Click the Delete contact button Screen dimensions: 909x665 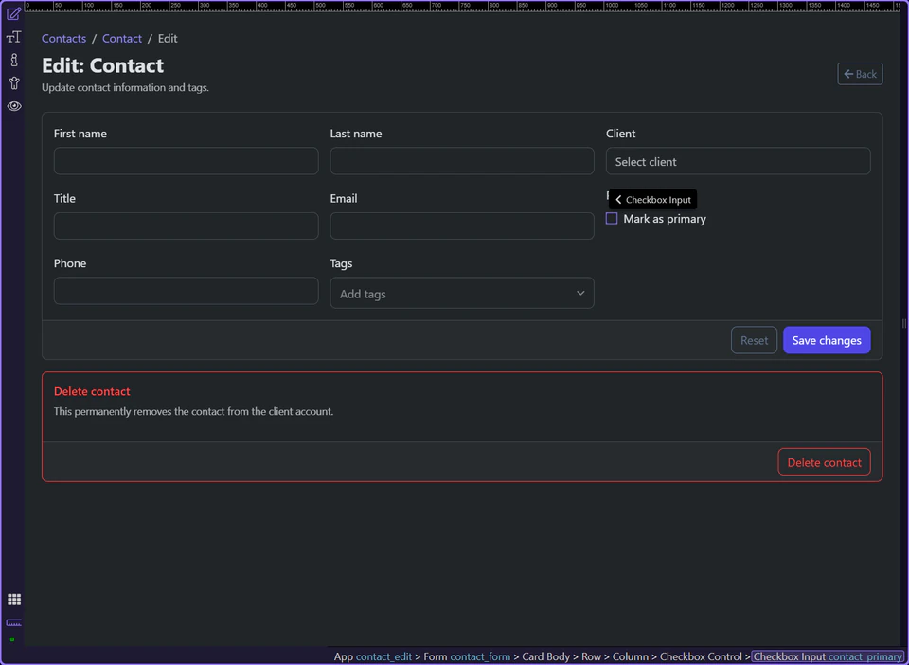click(x=823, y=461)
